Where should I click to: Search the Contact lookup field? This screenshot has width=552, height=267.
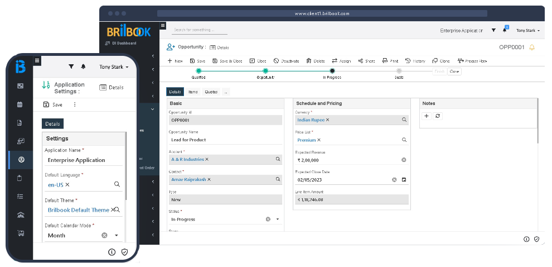278,179
